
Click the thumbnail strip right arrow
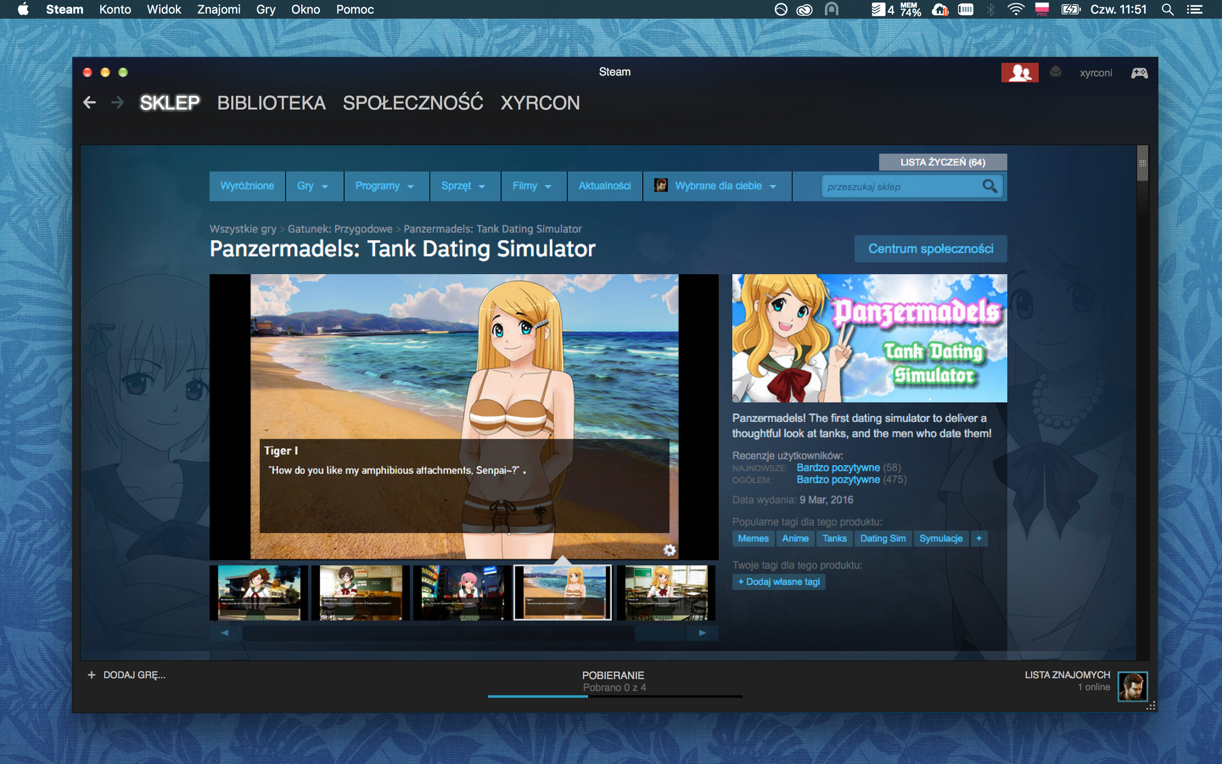pyautogui.click(x=703, y=633)
